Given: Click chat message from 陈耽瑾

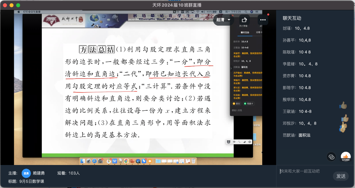Looking at the screenshot, I should (x=296, y=52).
